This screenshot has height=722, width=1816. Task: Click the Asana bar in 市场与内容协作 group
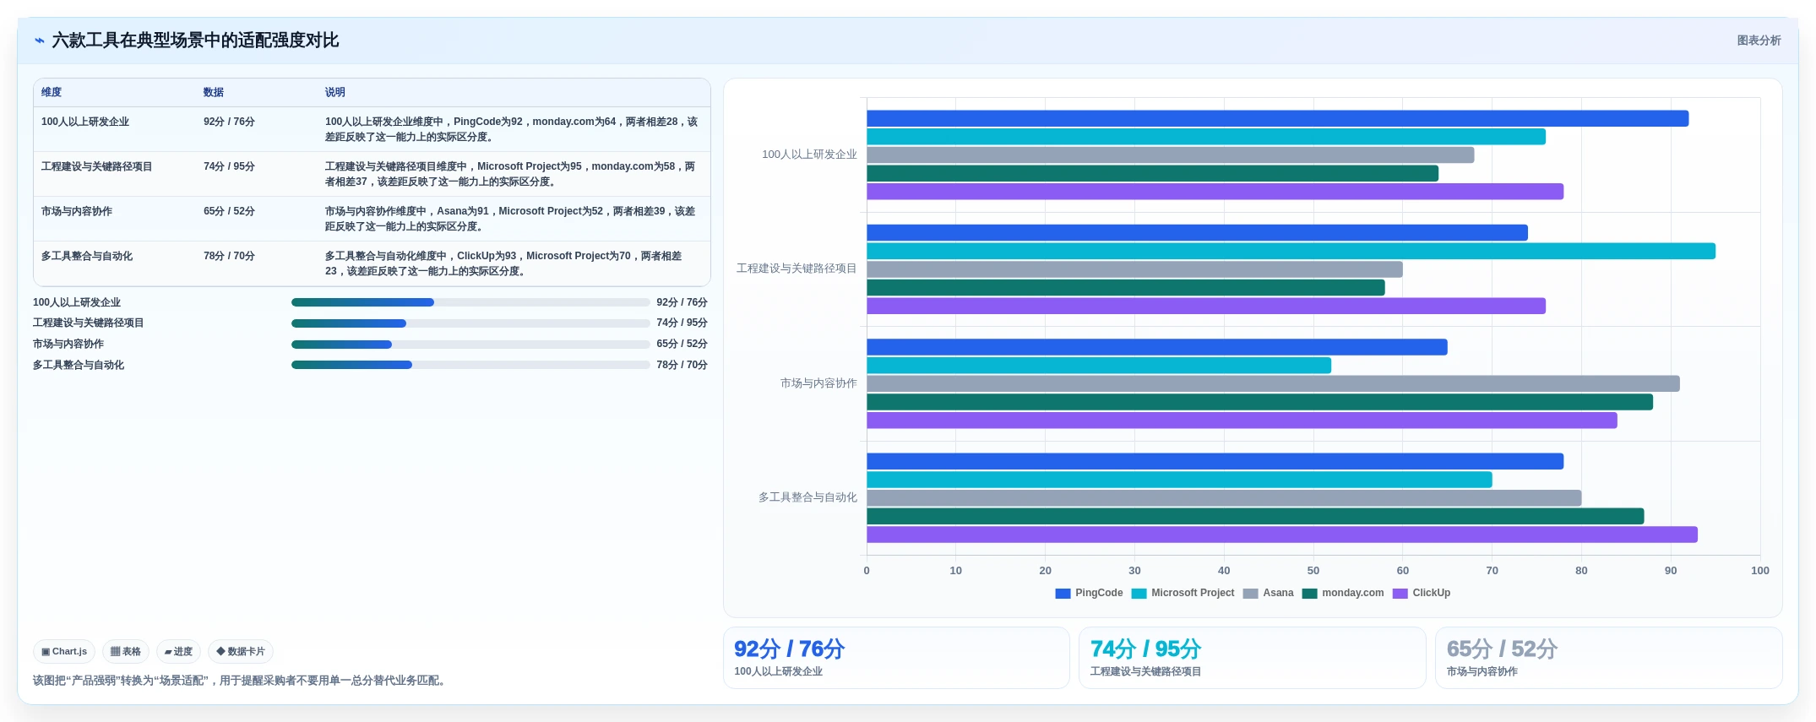[1273, 384]
